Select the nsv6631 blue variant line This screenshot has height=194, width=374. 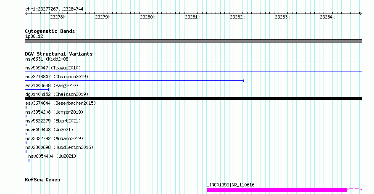click(193, 63)
